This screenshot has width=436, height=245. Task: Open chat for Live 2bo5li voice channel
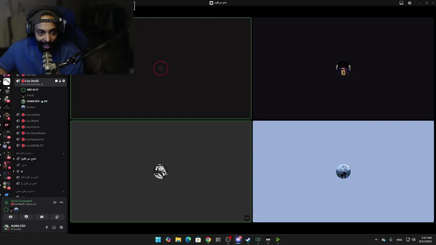tap(56, 81)
